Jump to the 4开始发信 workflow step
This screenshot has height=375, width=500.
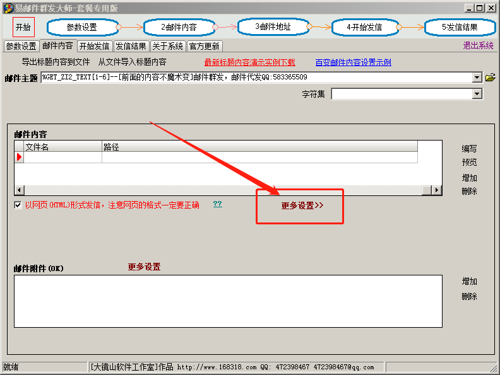365,27
